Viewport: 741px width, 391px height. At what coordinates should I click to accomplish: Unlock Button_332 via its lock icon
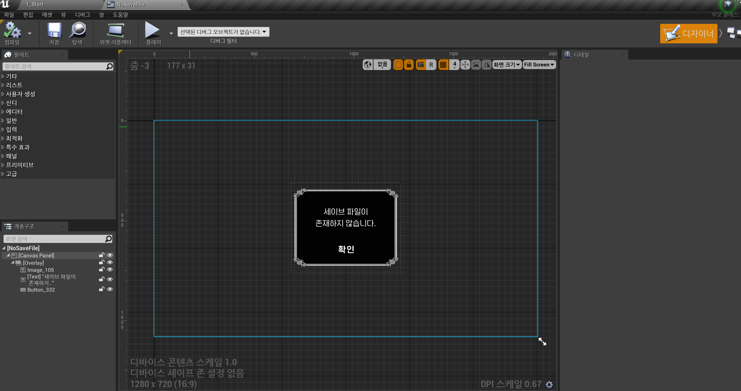click(101, 289)
